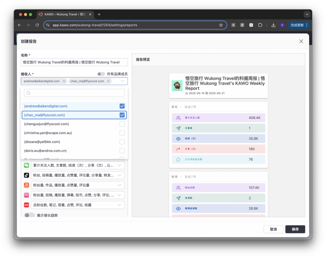Open Chrome downloads icon
The height and width of the screenshot is (258, 326).
[x=273, y=25]
